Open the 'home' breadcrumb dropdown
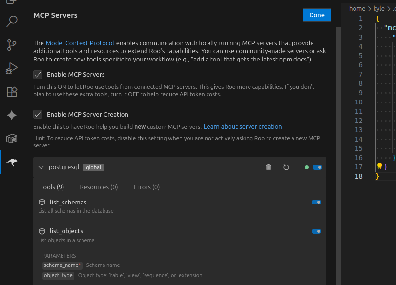This screenshot has width=396, height=285. 357,9
